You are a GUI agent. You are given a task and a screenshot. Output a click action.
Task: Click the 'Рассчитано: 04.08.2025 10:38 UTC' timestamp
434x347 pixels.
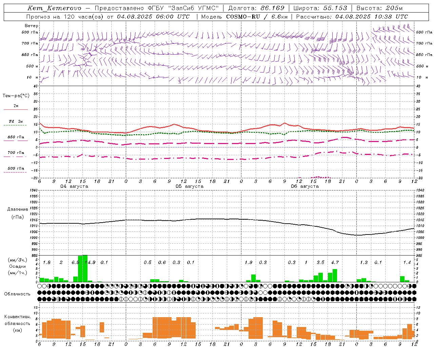352,17
